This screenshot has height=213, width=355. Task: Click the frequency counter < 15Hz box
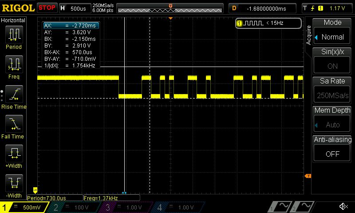tap(268, 23)
